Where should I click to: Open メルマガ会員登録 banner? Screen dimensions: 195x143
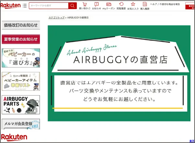21,124
